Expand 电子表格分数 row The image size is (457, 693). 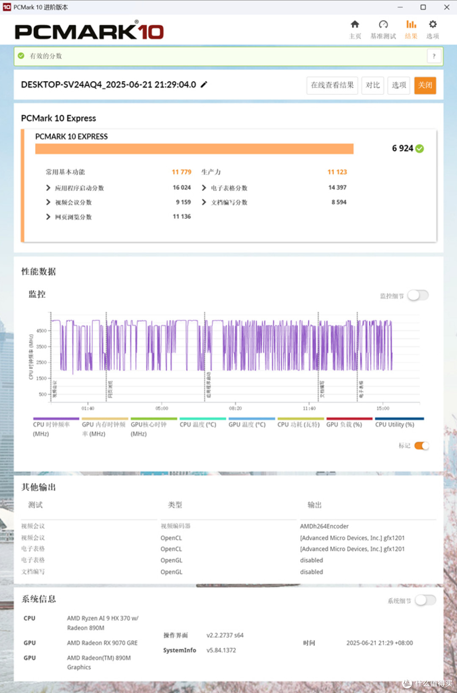(204, 188)
